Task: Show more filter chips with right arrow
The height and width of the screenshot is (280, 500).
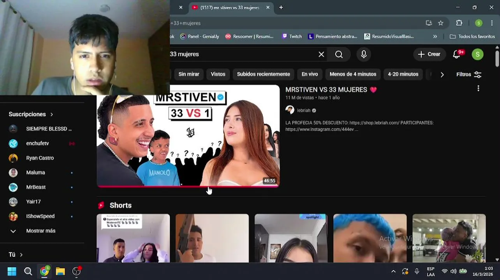Action: [442, 75]
